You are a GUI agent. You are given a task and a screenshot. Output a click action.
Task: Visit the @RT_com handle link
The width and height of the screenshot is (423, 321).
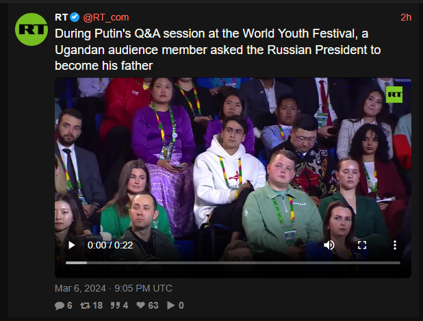[106, 18]
